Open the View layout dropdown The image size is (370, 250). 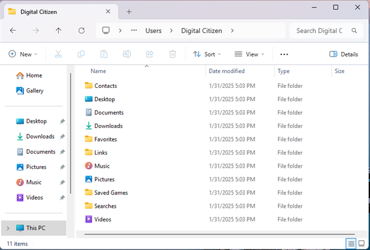[249, 54]
